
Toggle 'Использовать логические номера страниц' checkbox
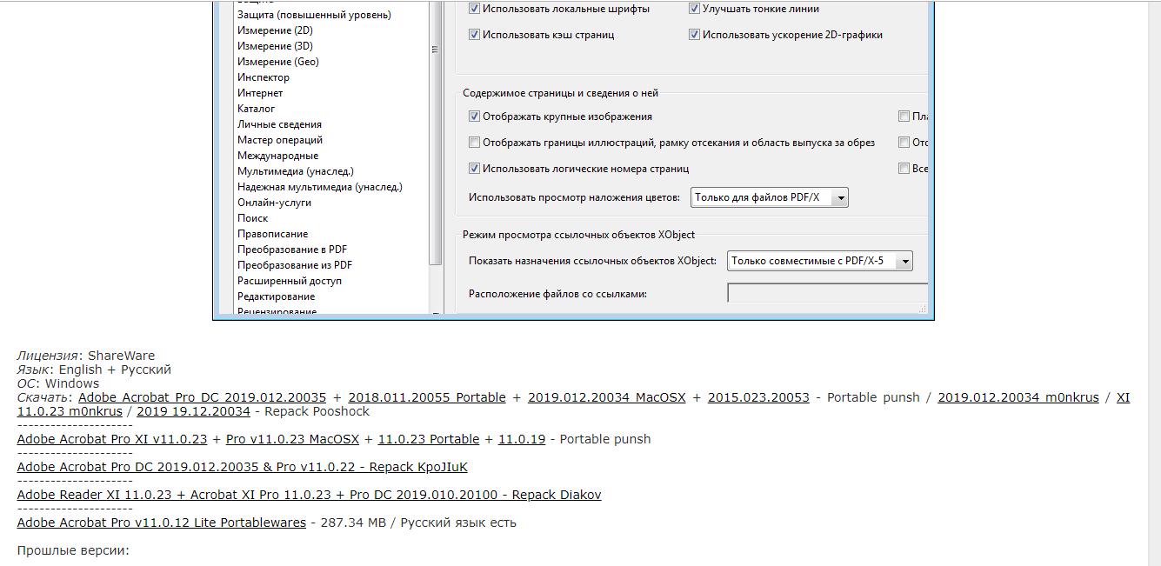[x=475, y=169]
